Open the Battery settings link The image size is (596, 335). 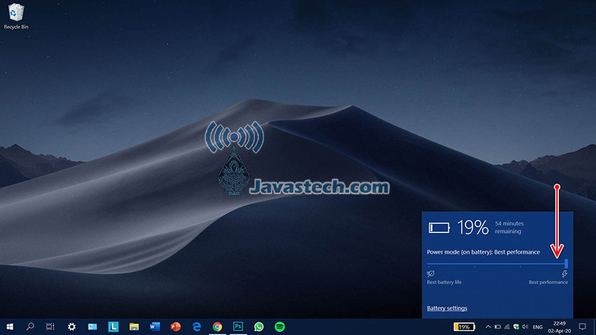coord(447,308)
